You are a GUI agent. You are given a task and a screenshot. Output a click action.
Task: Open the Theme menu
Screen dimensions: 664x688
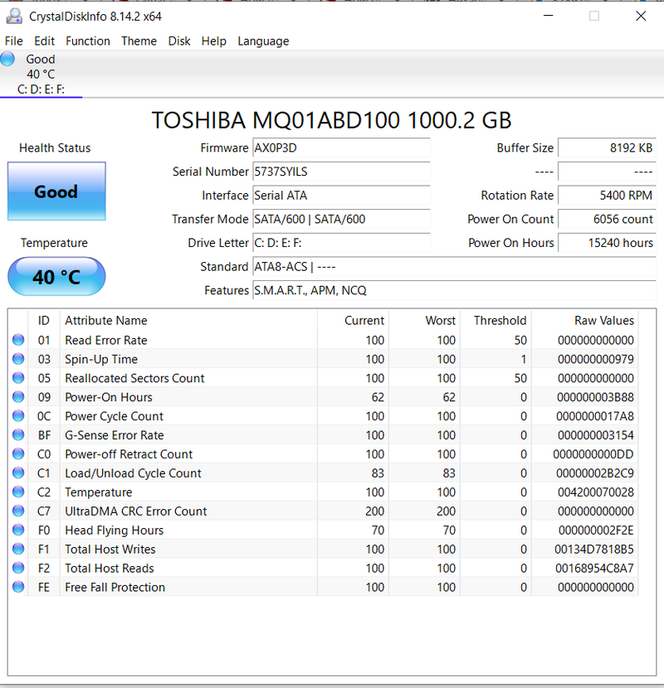point(139,41)
